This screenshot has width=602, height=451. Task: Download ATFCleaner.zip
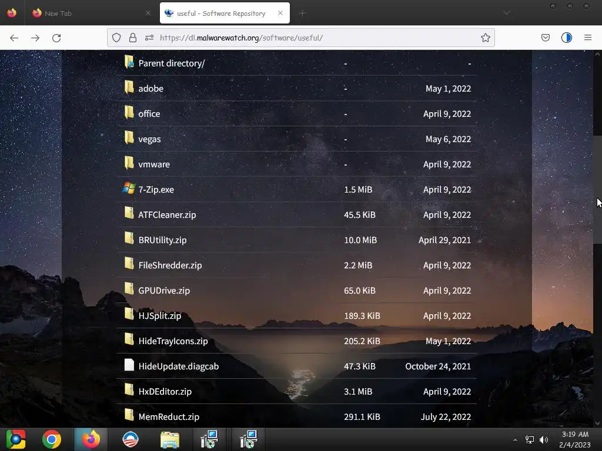(167, 215)
